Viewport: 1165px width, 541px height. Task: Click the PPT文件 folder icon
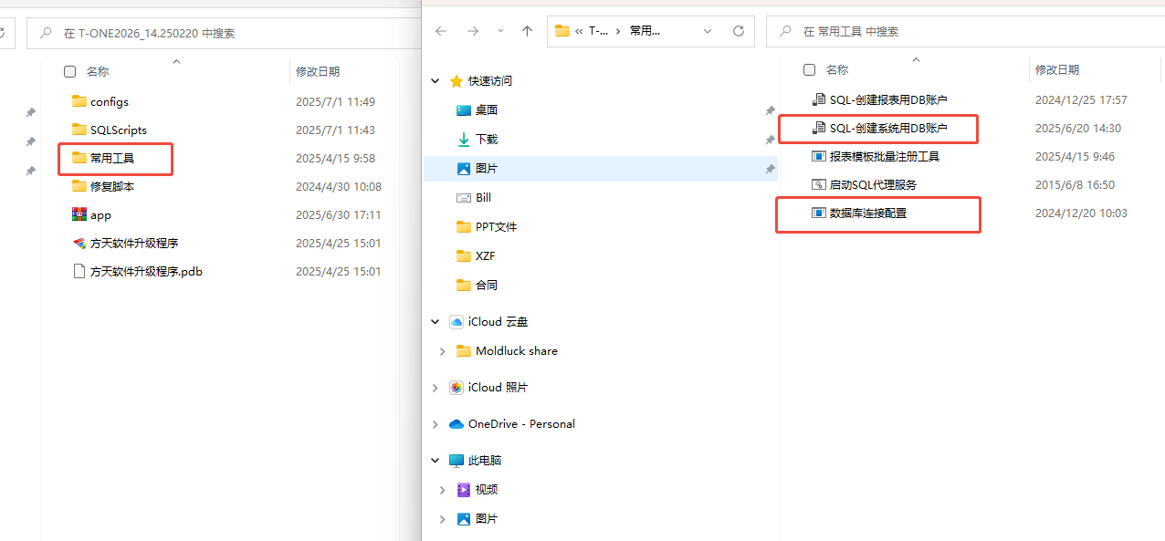click(464, 226)
